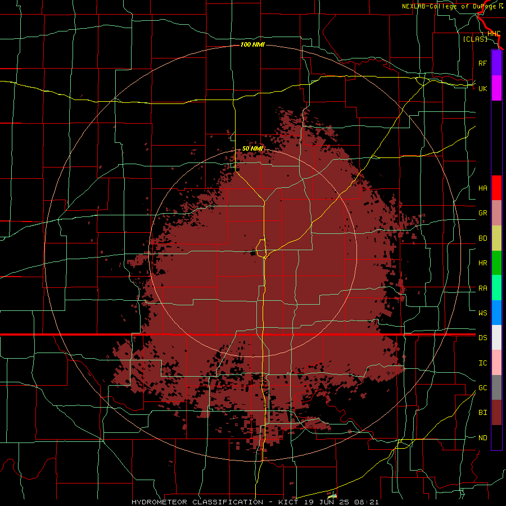Click the DS legend label
506x506 pixels.
click(x=482, y=337)
